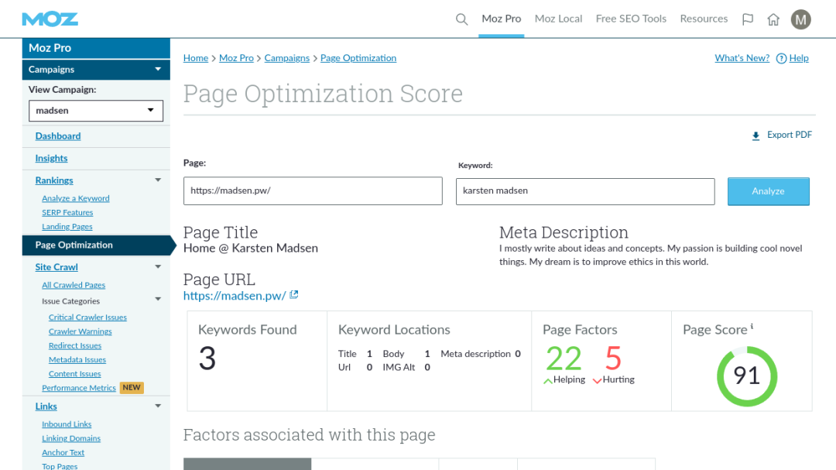Go to the home house icon
The image size is (836, 470).
click(773, 19)
